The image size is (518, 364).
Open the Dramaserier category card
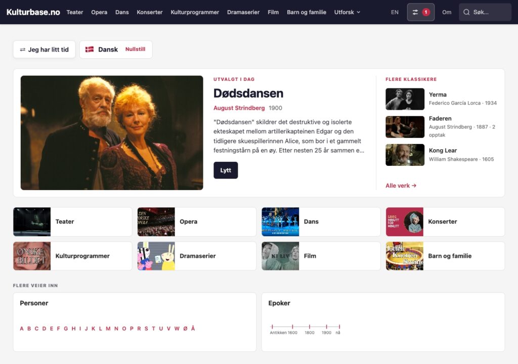[197, 256]
